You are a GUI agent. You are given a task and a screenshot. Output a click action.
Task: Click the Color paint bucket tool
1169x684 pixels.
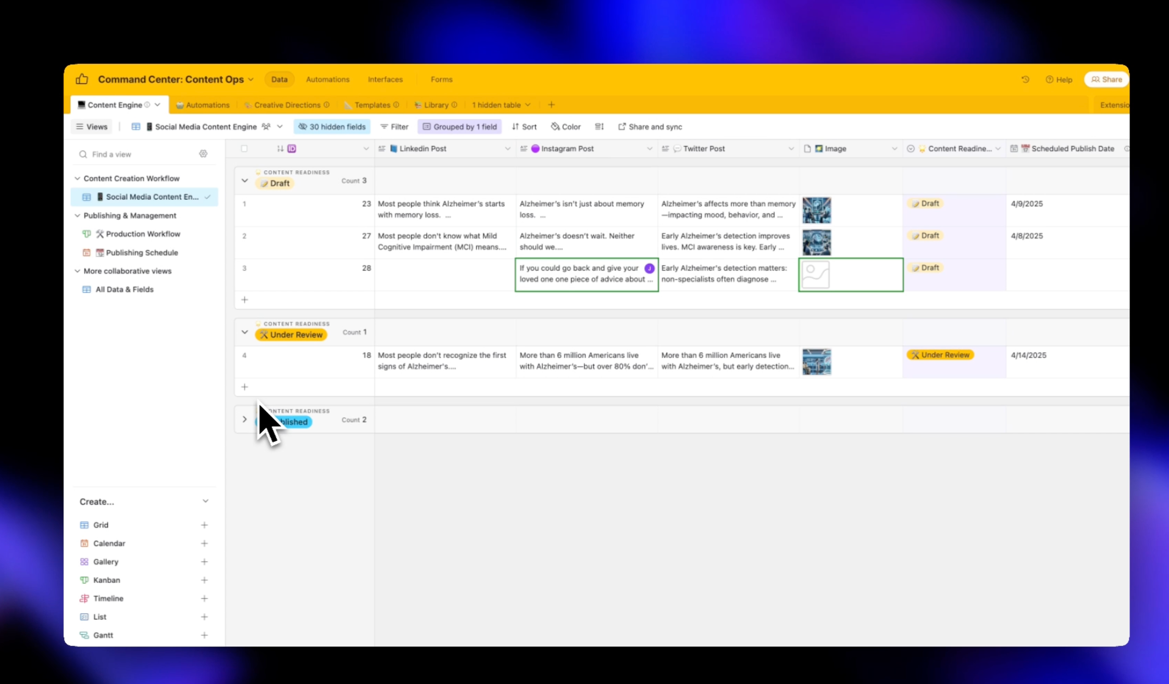click(566, 126)
